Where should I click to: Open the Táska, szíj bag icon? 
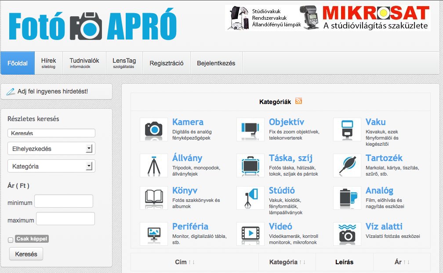[x=251, y=165]
